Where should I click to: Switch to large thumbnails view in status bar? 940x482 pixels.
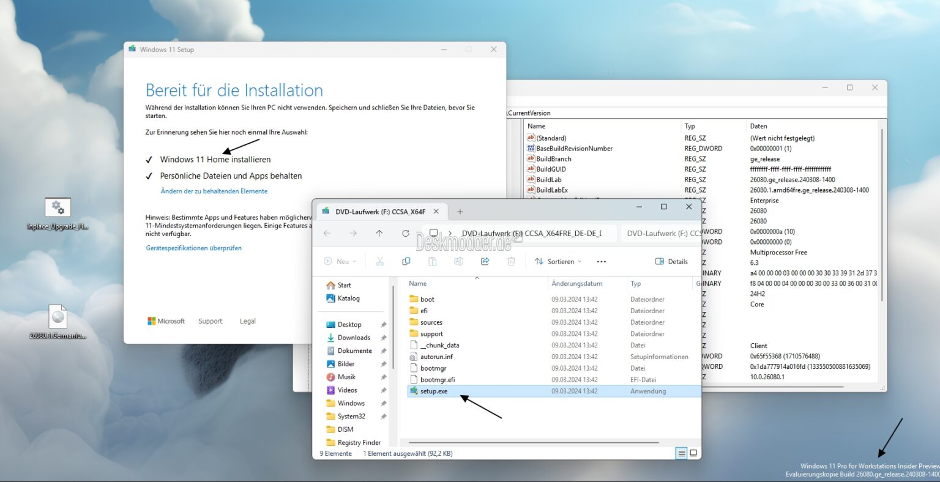point(694,453)
